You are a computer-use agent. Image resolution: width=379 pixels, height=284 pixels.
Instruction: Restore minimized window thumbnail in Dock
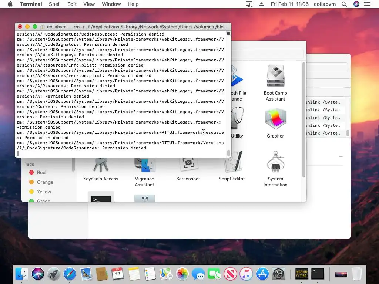click(x=341, y=274)
